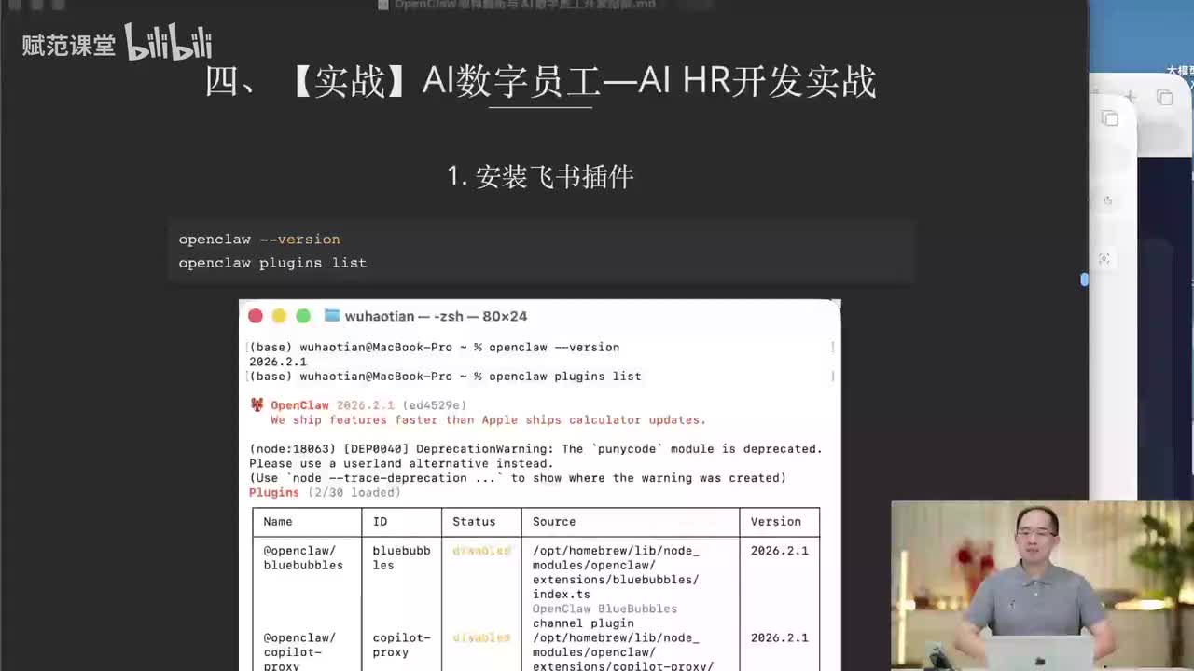Click the "Version" column header in the plugins table
Viewport: 1194px width, 671px height.
point(776,522)
